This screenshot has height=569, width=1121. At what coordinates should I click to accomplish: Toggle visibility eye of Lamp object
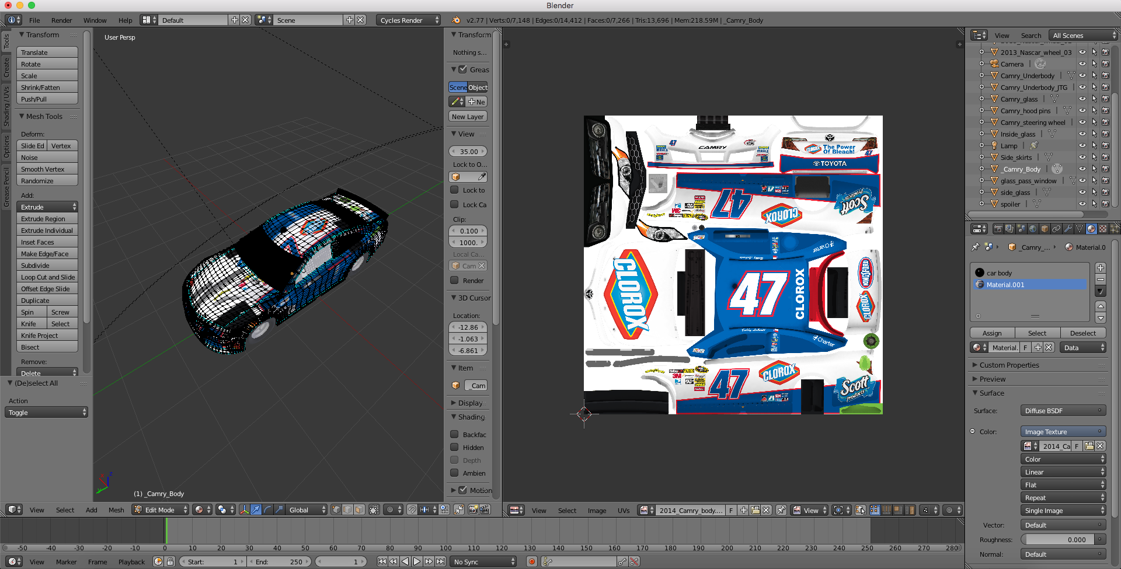(1082, 145)
